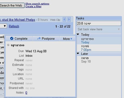Click the Search the Web button
This screenshot has height=98, width=124.
(x=12, y=5)
